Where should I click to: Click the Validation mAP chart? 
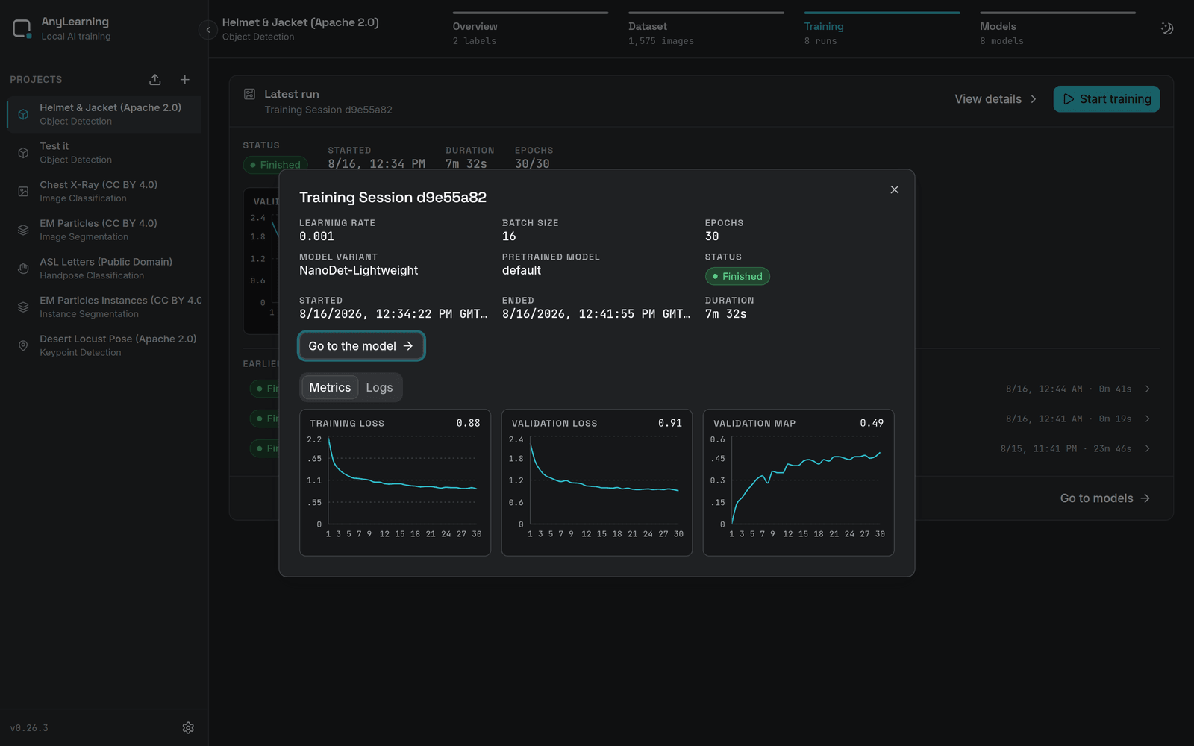pos(798,483)
